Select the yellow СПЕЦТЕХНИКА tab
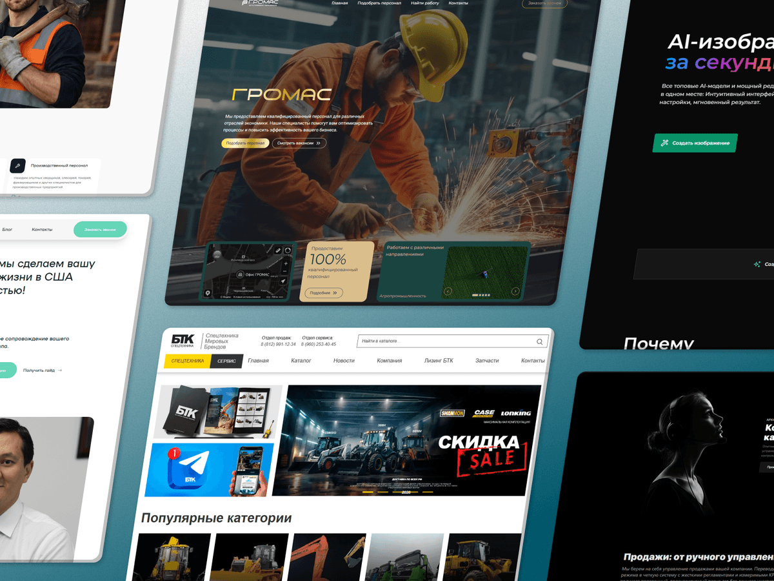 (188, 361)
